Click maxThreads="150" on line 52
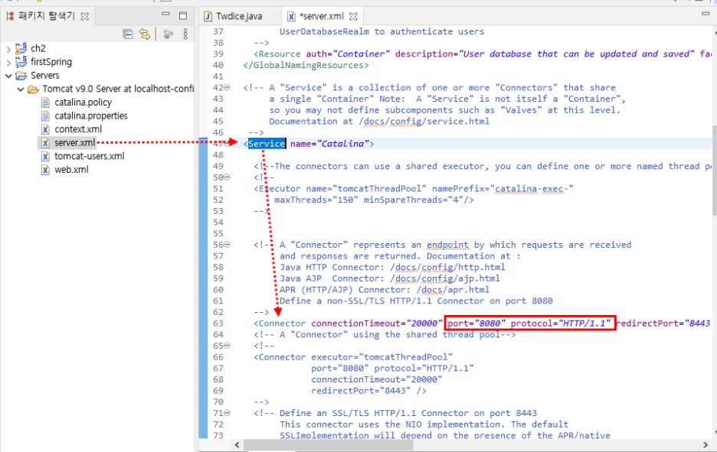This screenshot has height=452, width=717. (316, 200)
